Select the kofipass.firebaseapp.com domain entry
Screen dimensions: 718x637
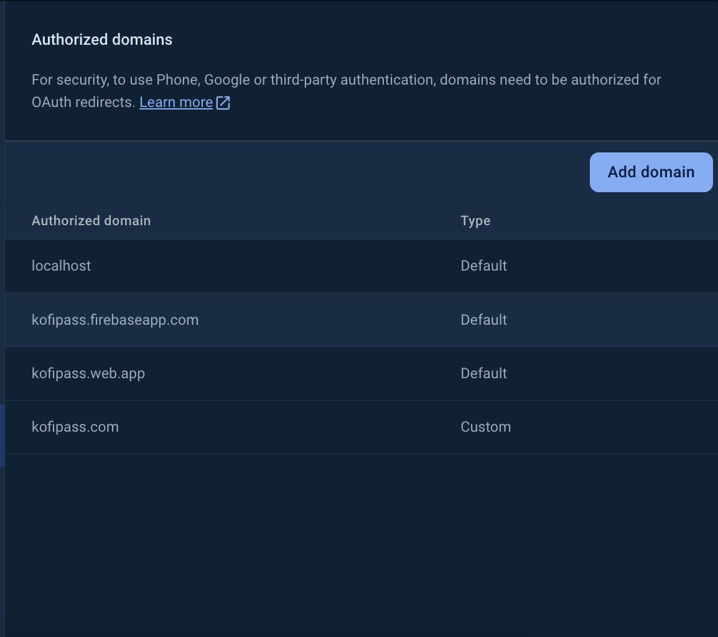[x=115, y=320]
